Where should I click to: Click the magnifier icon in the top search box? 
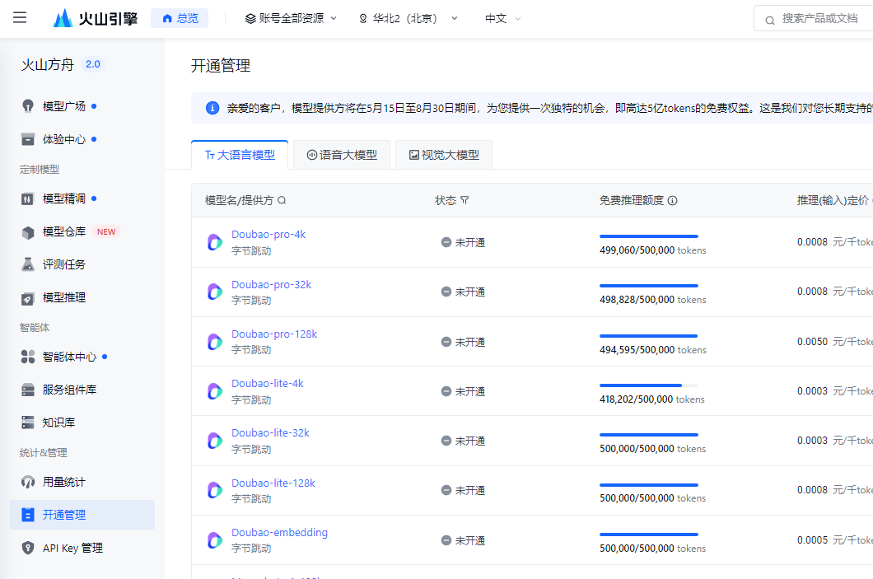[x=770, y=21]
